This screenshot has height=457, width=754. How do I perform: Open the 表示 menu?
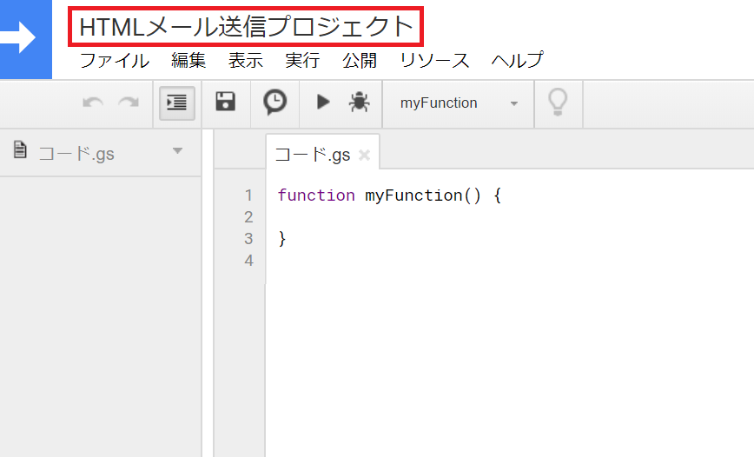246,61
